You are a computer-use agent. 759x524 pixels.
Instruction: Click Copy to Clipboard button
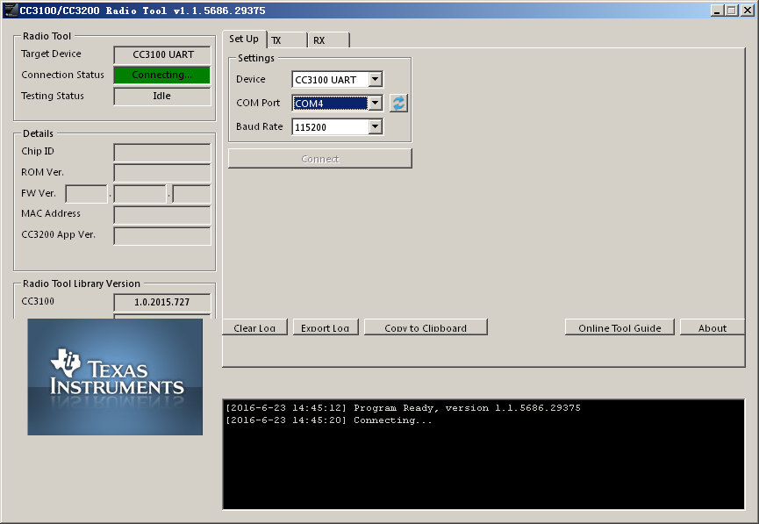pyautogui.click(x=426, y=327)
